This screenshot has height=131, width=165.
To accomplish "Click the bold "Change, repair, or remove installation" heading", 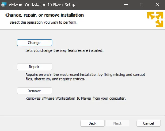I will tap(45, 15).
